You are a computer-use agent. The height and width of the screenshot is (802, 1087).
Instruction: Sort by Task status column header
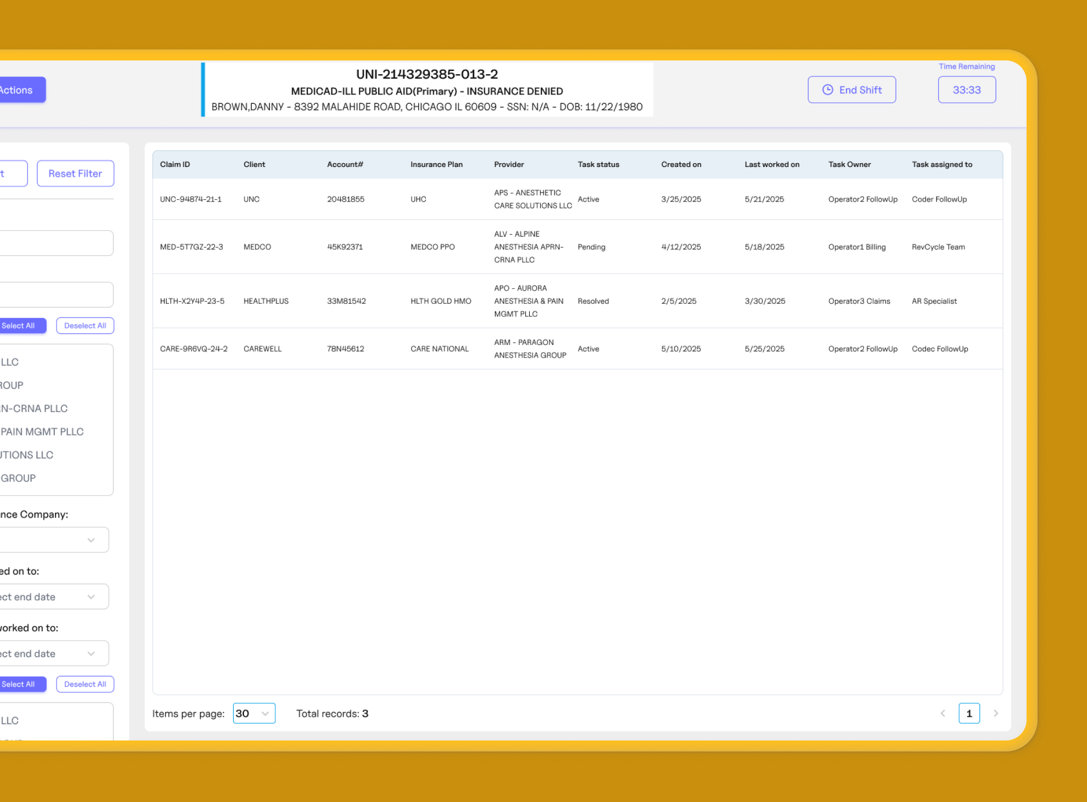click(x=598, y=164)
